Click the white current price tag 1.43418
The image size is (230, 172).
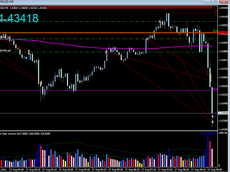pyautogui.click(x=223, y=113)
